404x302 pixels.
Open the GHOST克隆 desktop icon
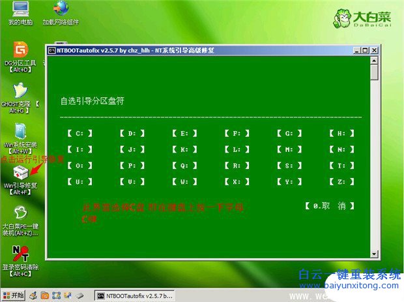(x=20, y=98)
